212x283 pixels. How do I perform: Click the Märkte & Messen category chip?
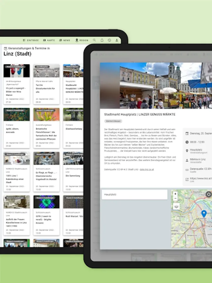113,121
